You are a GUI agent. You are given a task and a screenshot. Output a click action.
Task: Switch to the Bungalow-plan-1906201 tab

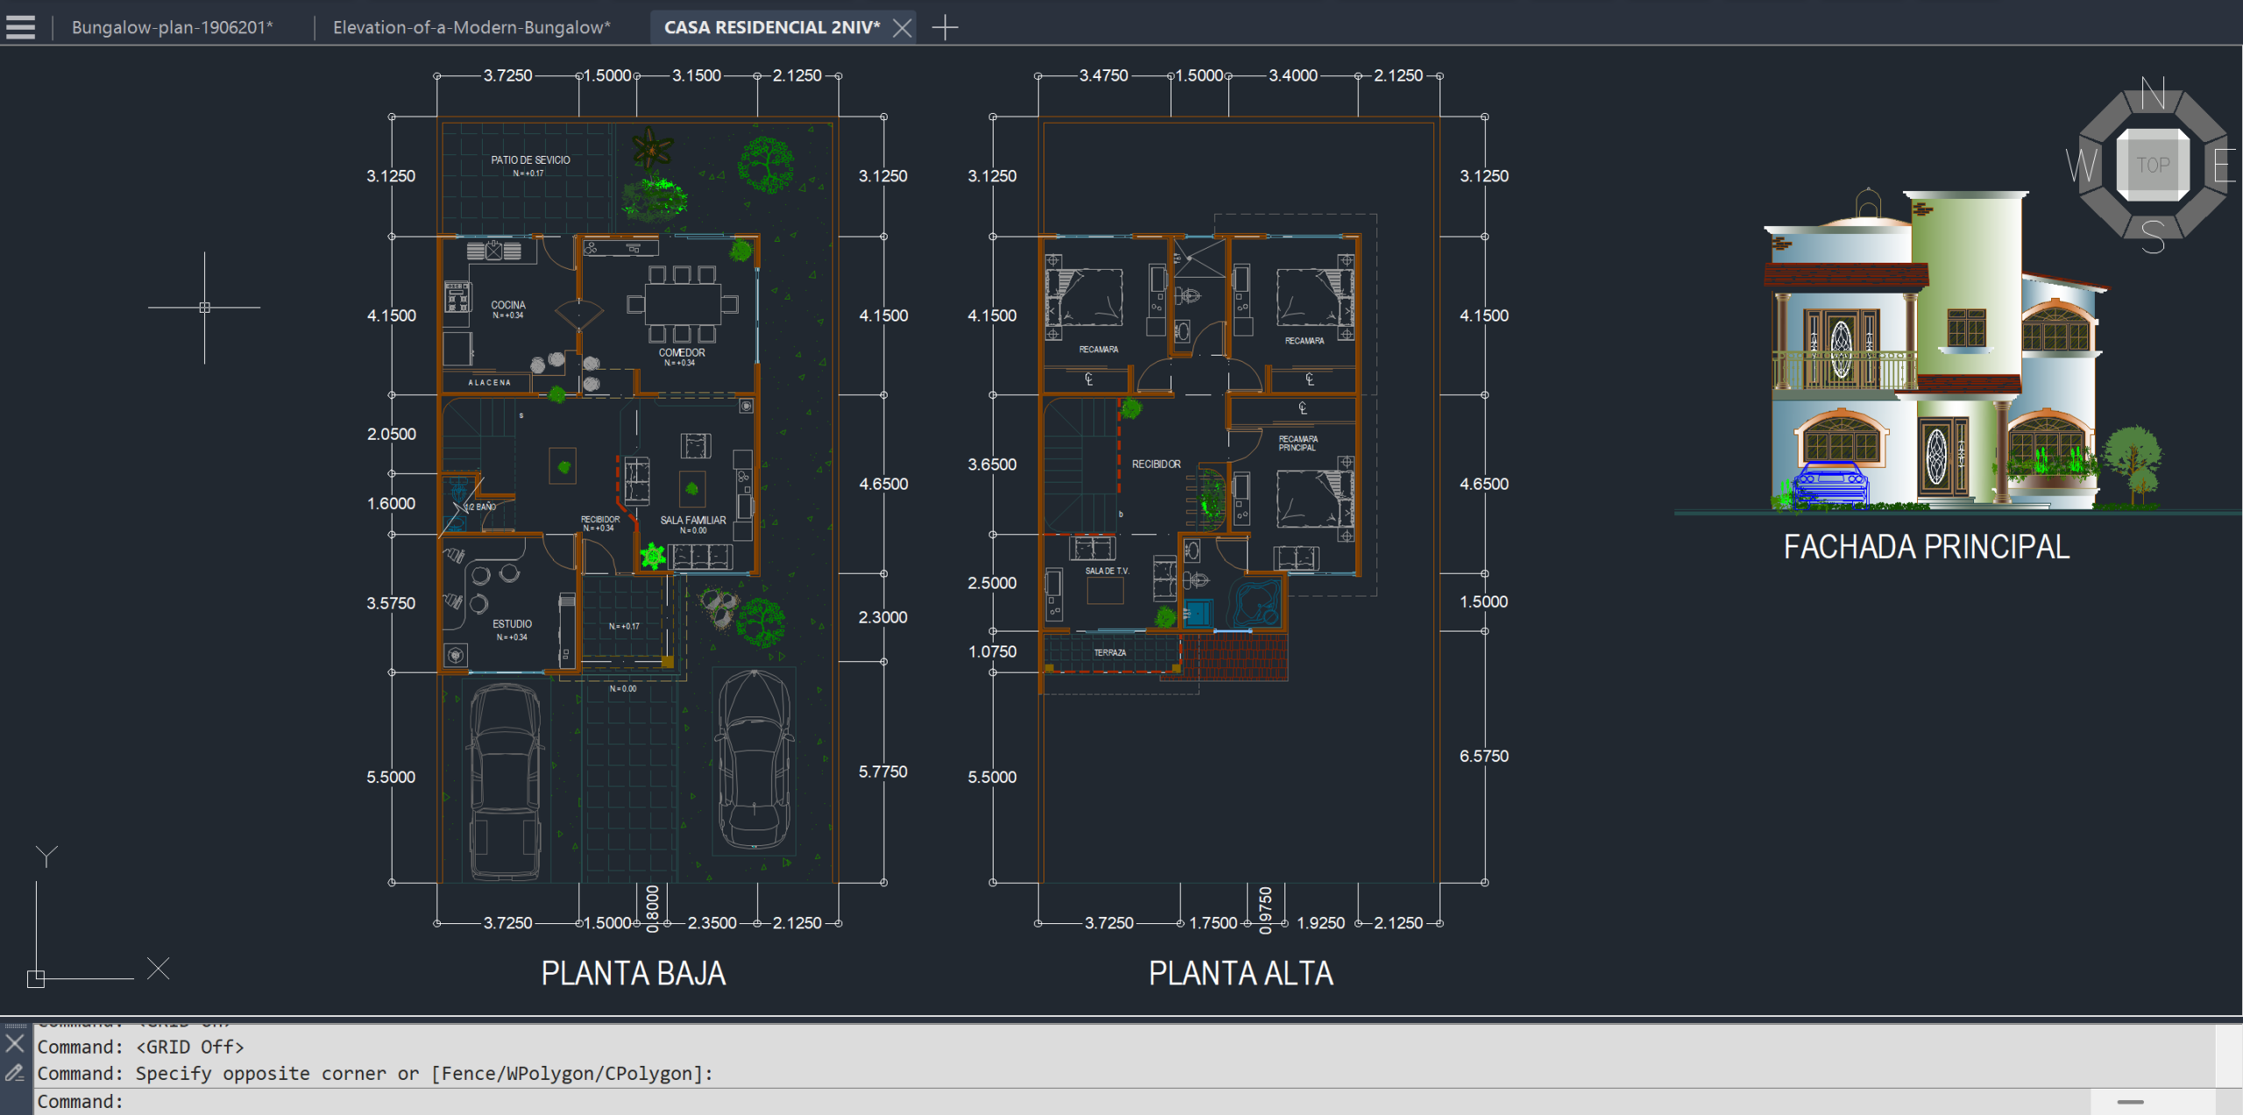click(173, 27)
